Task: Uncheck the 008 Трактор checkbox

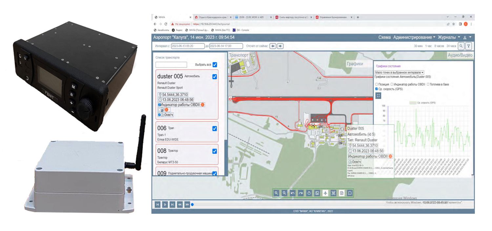Action: (215, 151)
